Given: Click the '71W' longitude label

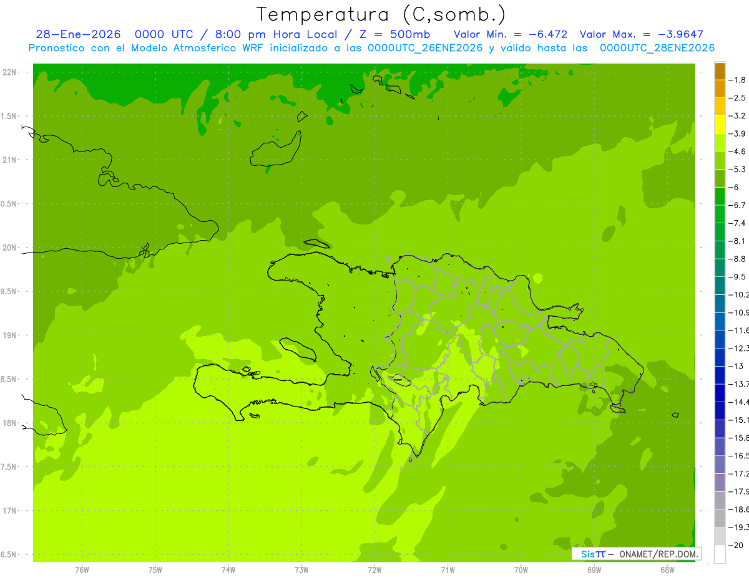Looking at the screenshot, I should click(448, 569).
